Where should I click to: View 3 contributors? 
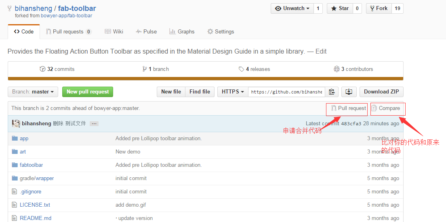tap(353, 69)
